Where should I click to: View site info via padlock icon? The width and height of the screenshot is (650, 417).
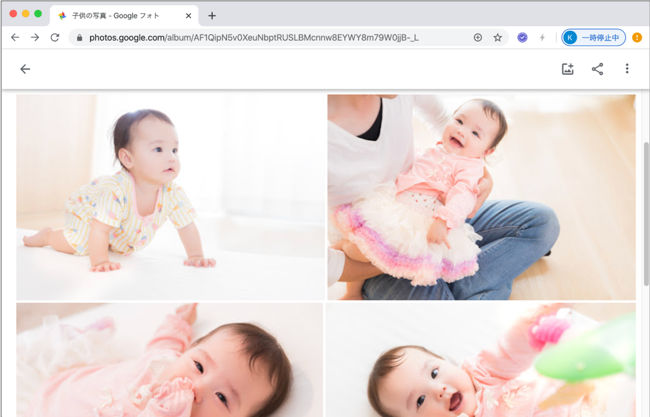coord(80,38)
